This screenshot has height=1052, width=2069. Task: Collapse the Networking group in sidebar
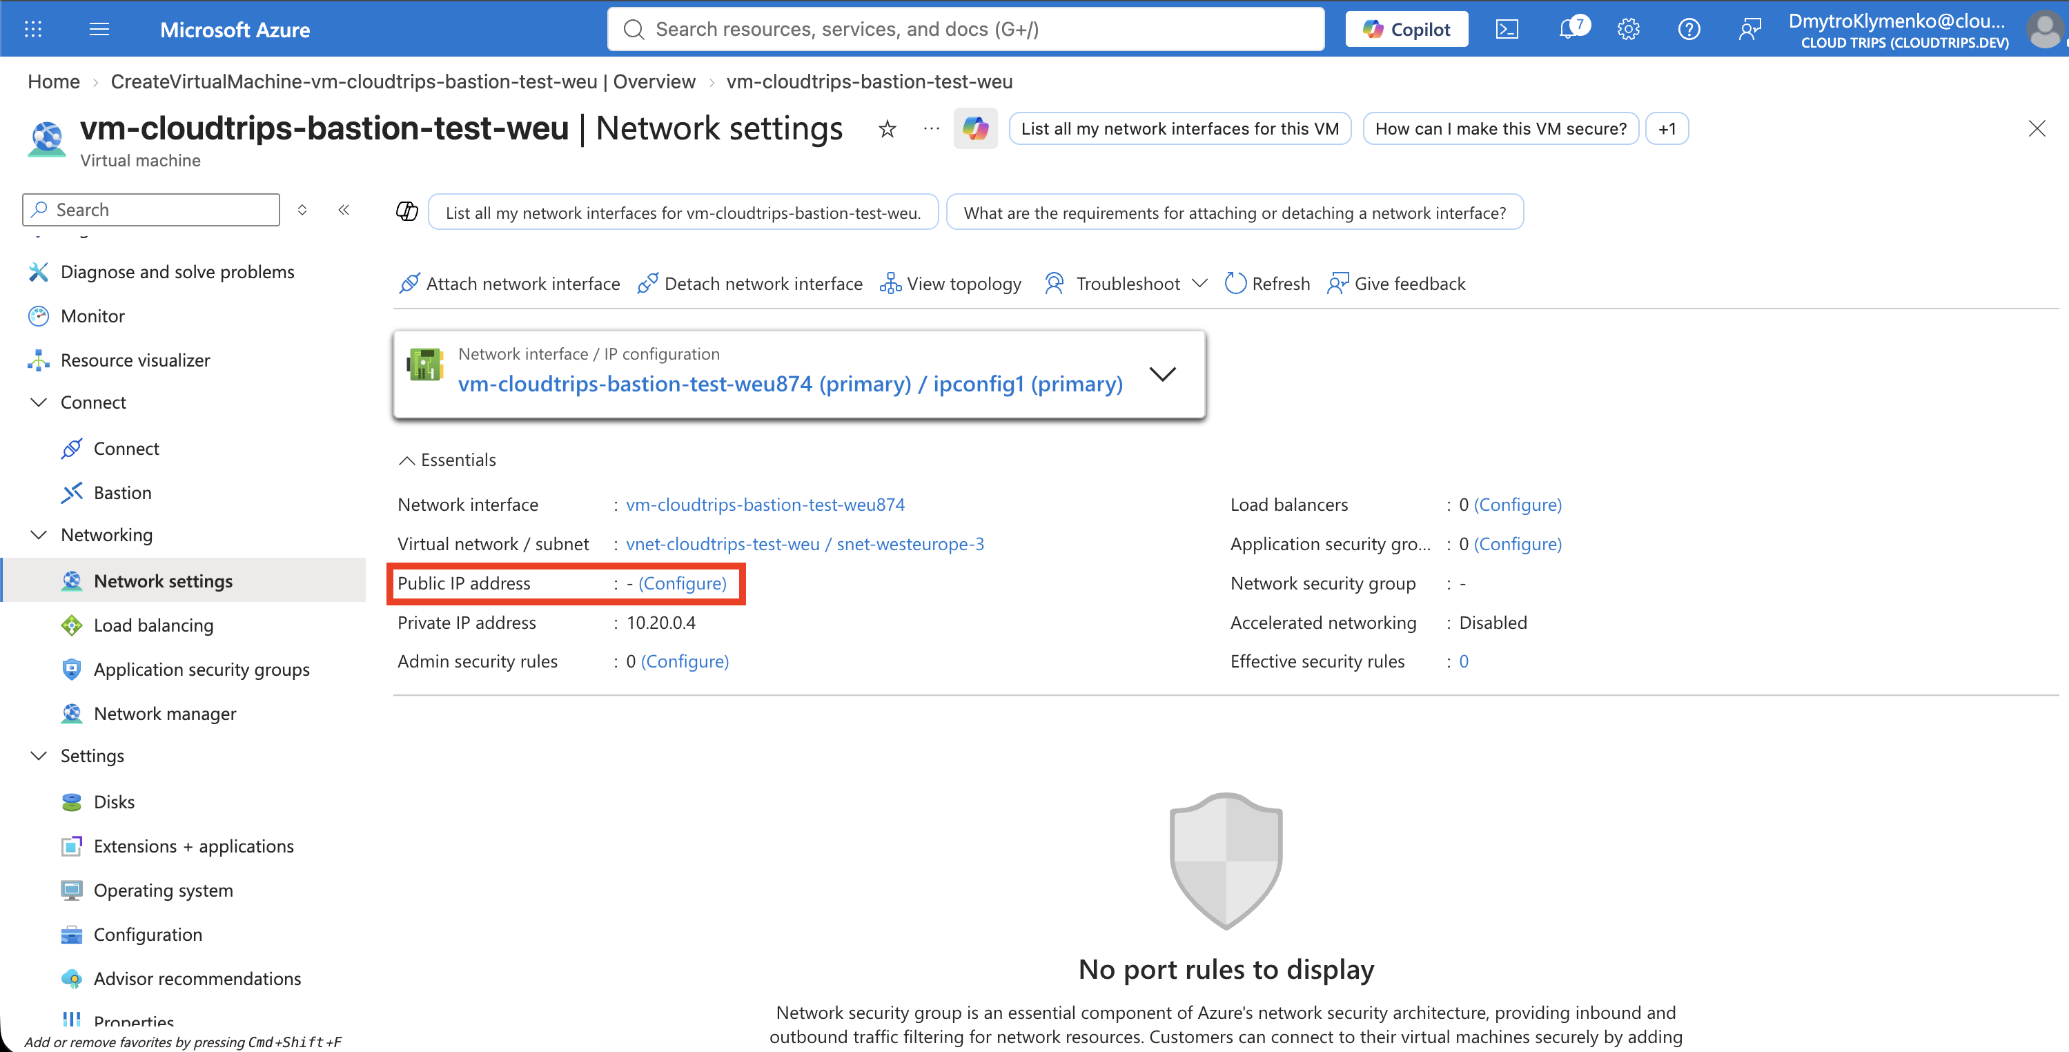tap(38, 534)
